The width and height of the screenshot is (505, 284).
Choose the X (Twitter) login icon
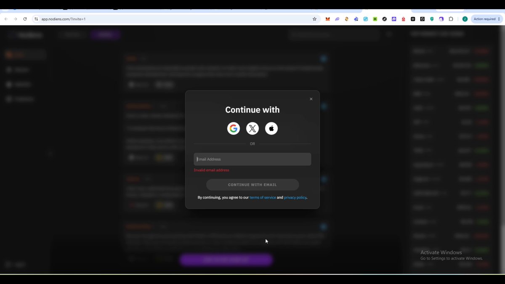pyautogui.click(x=252, y=129)
